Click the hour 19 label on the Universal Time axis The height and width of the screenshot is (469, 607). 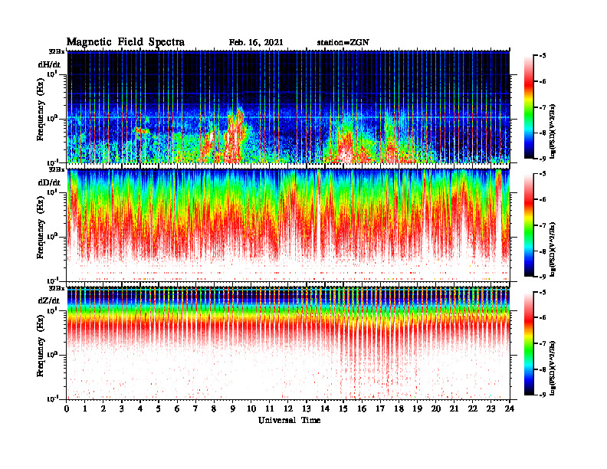point(417,409)
